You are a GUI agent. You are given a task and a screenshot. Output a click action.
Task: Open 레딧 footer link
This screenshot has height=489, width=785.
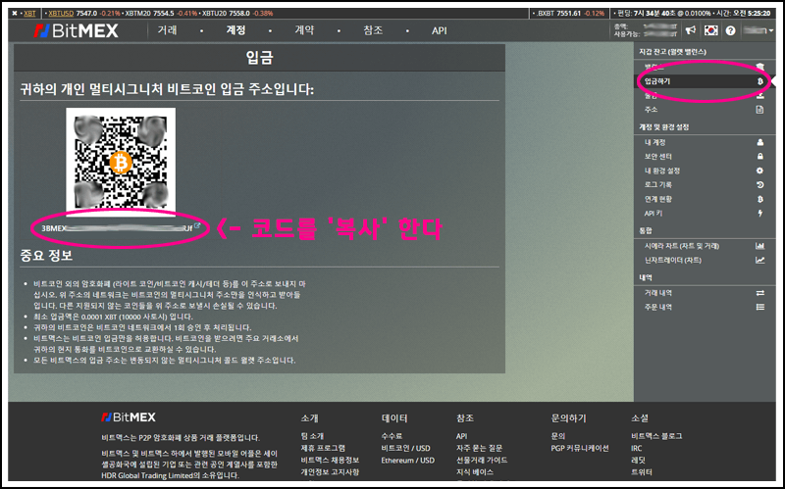639,460
